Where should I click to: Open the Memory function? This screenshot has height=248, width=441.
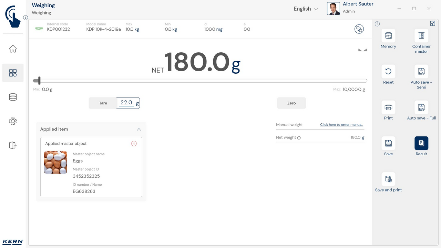coord(388,36)
